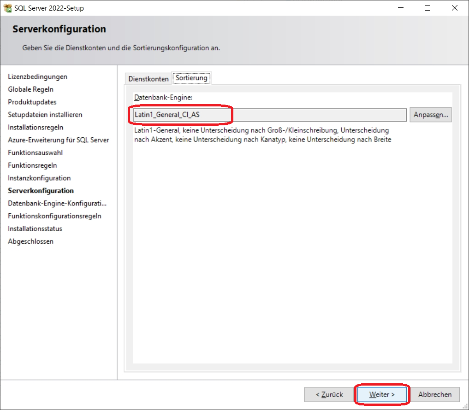
Task: Select Installationsregeln step
Action: pyautogui.click(x=36, y=127)
